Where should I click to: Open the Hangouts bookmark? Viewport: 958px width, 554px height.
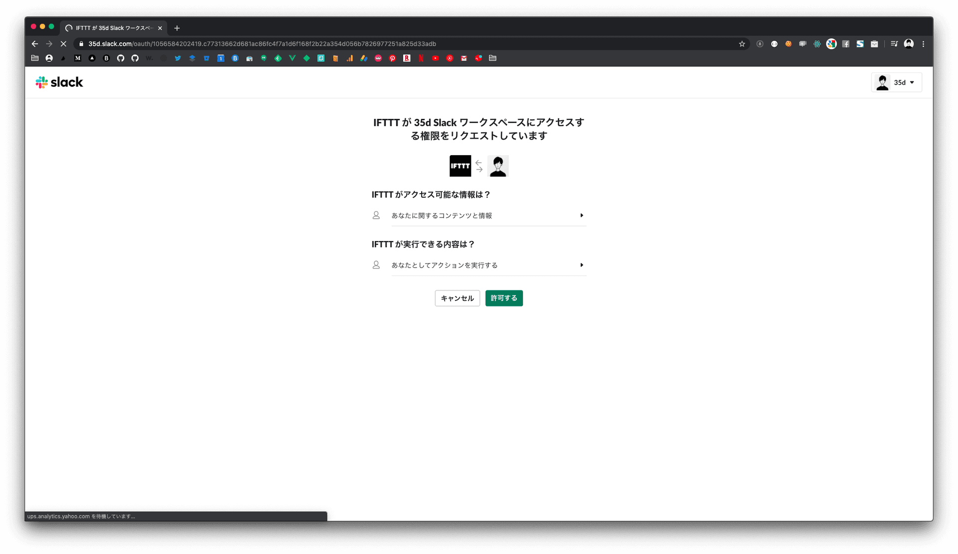tap(264, 58)
